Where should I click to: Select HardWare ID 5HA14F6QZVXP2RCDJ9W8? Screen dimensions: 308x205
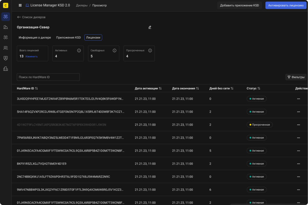tap(70, 112)
